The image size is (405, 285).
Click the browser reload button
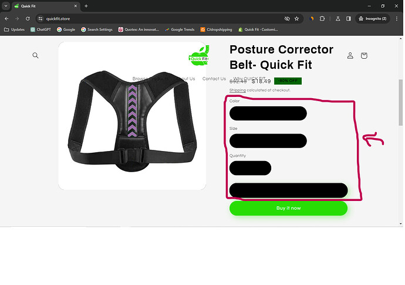[28, 19]
